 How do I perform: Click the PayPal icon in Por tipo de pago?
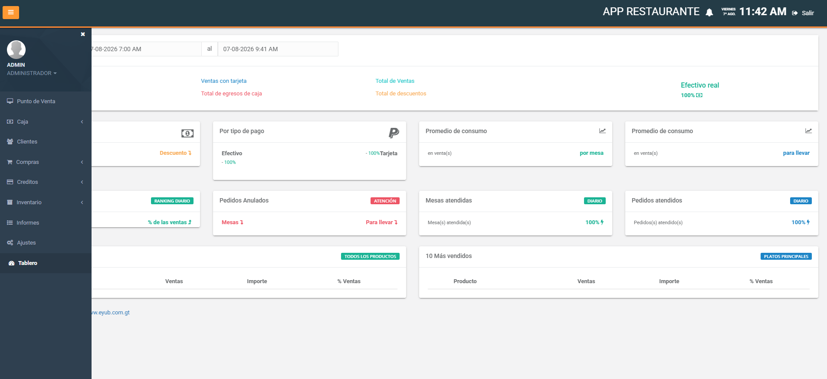[x=394, y=133]
